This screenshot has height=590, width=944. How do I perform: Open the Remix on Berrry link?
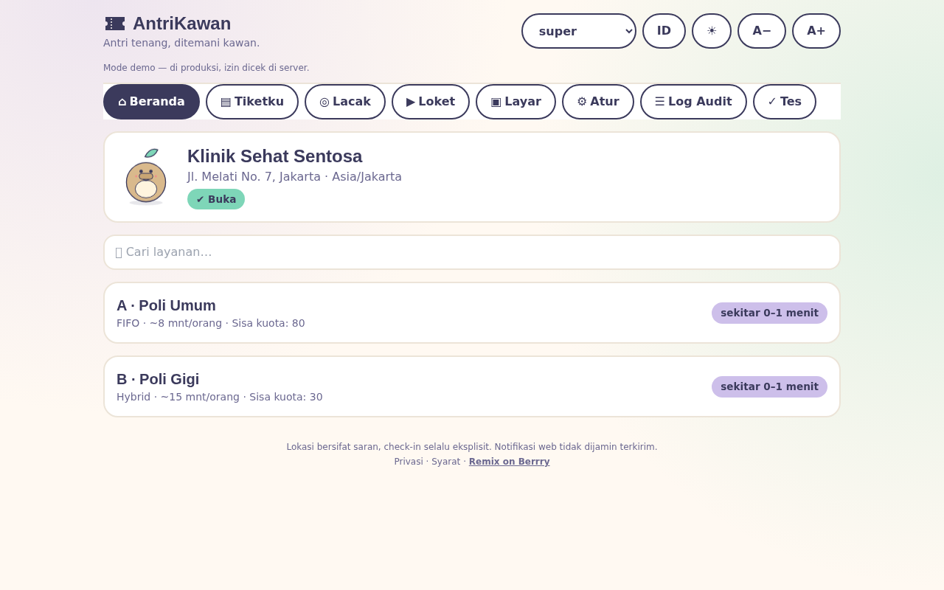click(510, 462)
